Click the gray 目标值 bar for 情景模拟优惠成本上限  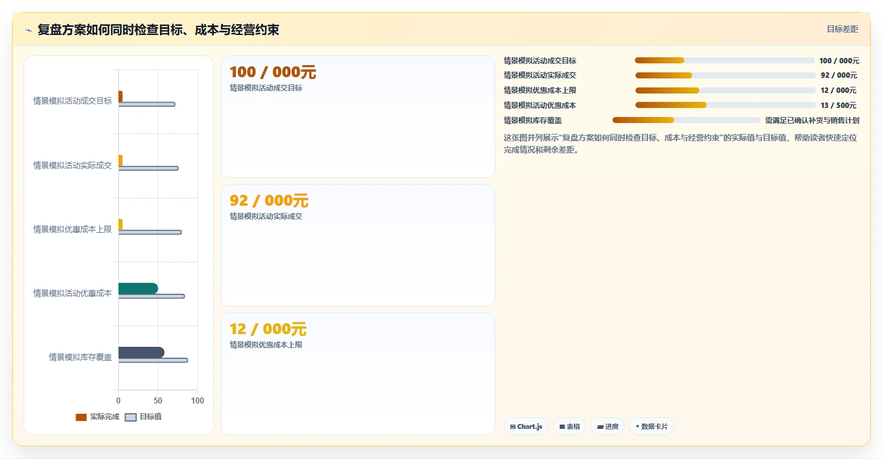point(150,232)
